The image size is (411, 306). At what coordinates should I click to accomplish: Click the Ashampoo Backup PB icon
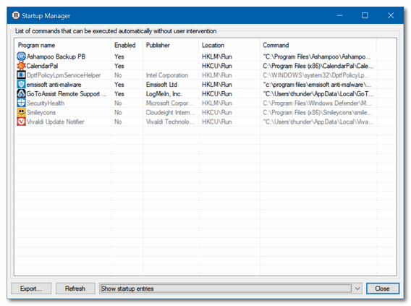(x=21, y=56)
